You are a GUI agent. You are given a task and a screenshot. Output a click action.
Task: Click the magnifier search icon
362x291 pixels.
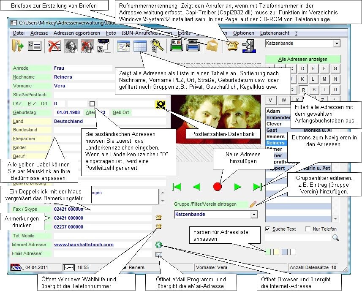[x=336, y=238]
